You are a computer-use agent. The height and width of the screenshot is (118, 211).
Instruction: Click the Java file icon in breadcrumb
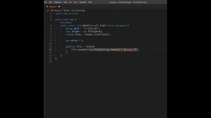pyautogui.click(x=52, y=10)
